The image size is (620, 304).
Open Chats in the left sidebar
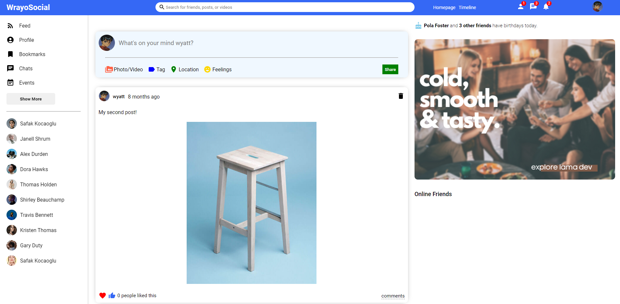tap(26, 68)
